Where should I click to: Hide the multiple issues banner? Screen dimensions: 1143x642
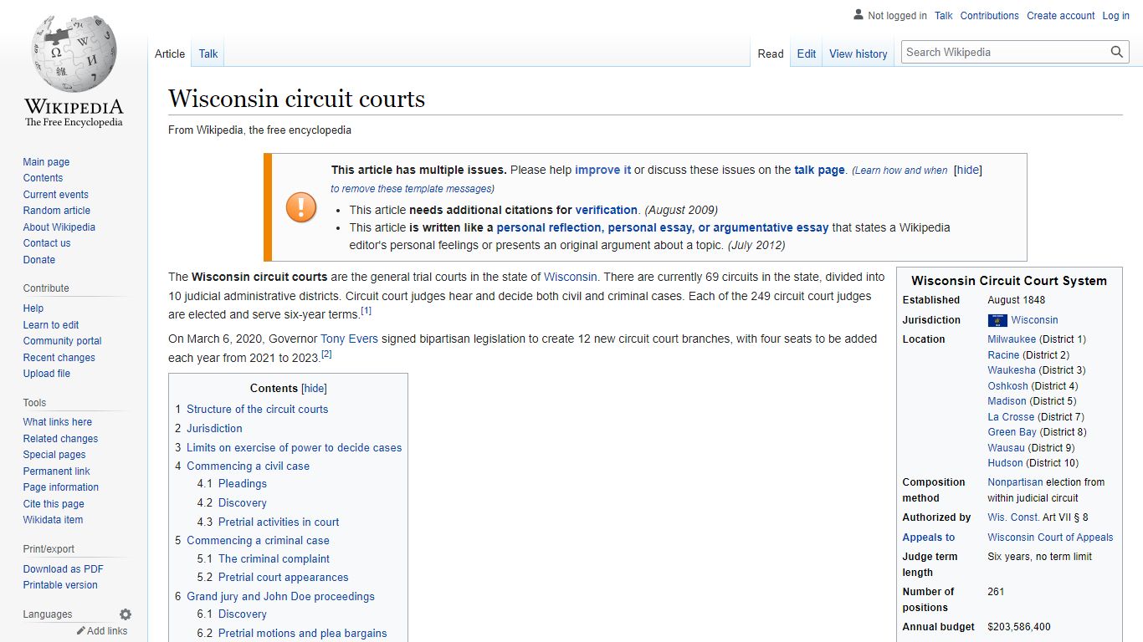[968, 170]
